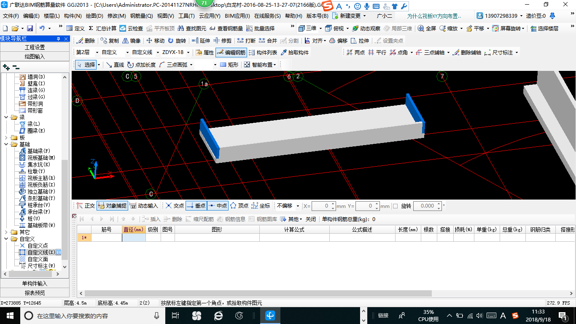The height and width of the screenshot is (324, 576).
Task: Toggle the 旋转 checkbox near coordinates
Action: [395, 206]
